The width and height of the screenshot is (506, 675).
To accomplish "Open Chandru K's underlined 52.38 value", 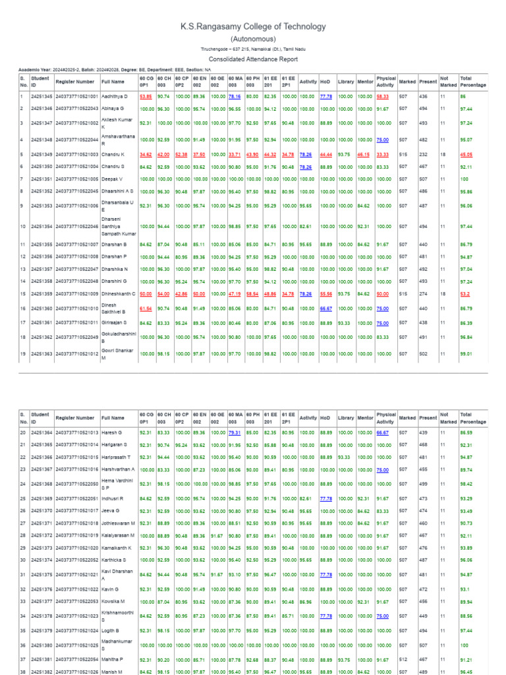I will tap(182, 154).
